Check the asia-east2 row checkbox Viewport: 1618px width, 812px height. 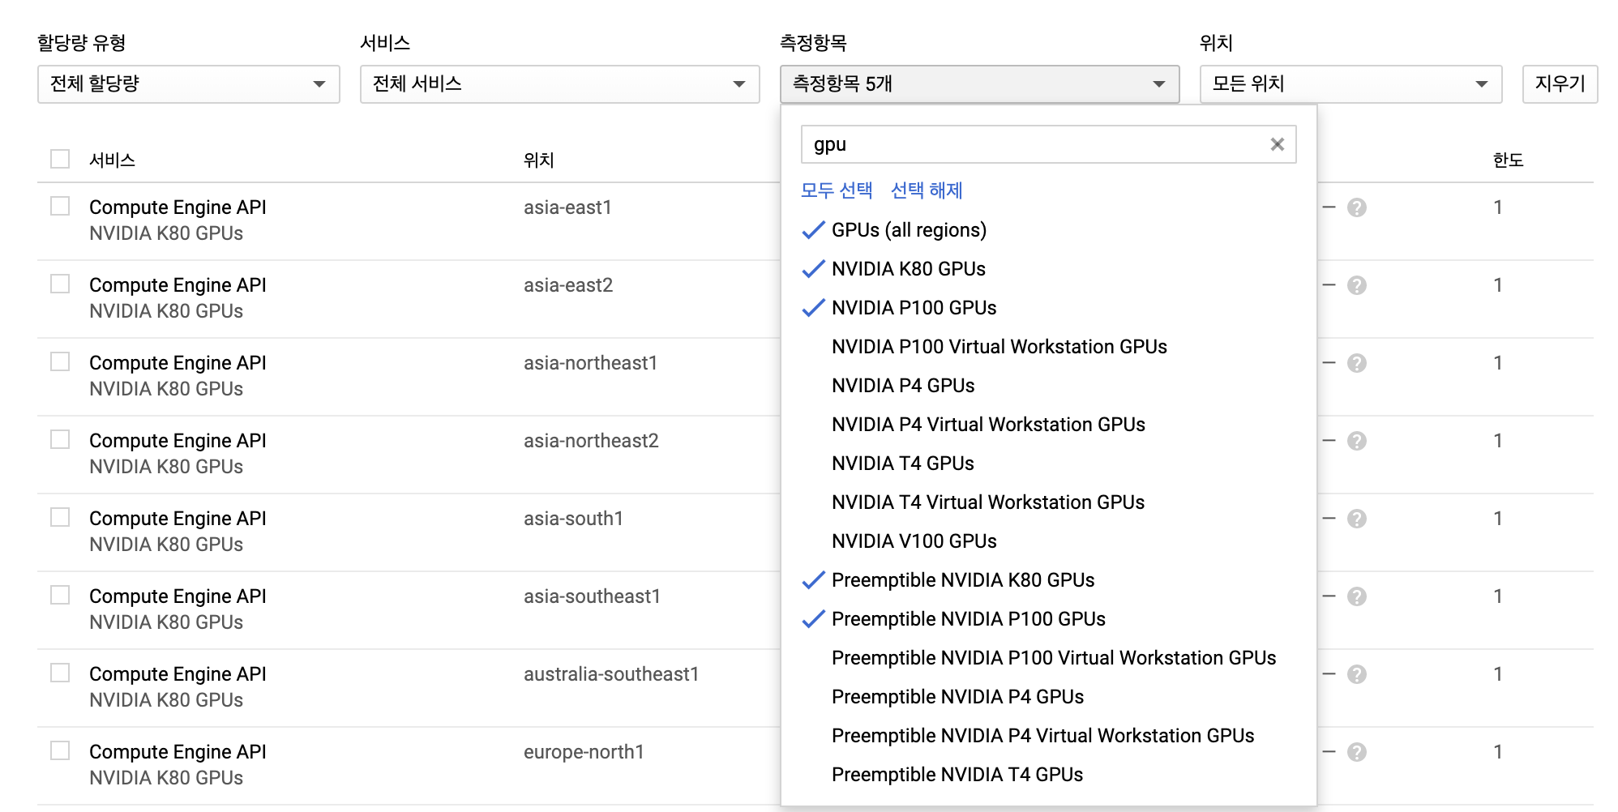coord(60,284)
